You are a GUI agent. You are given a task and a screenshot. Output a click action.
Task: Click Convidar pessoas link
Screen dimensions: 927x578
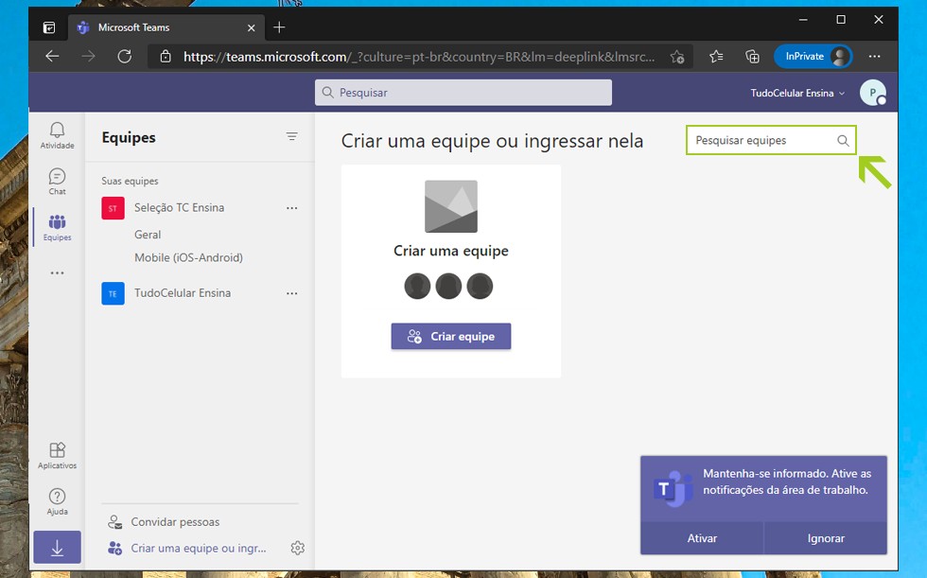(x=175, y=521)
